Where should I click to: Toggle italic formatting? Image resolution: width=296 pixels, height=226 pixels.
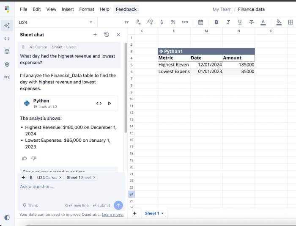tap(228, 22)
